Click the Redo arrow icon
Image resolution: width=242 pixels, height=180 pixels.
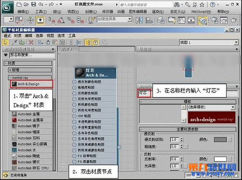(x=51, y=4)
